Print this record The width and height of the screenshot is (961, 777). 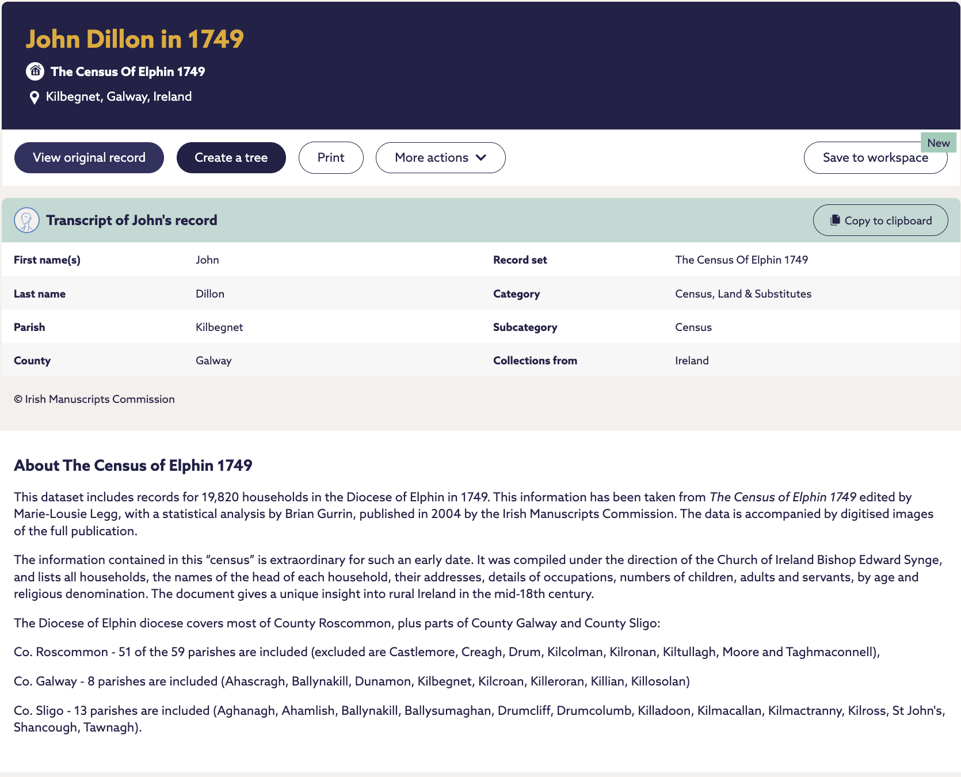tap(331, 158)
